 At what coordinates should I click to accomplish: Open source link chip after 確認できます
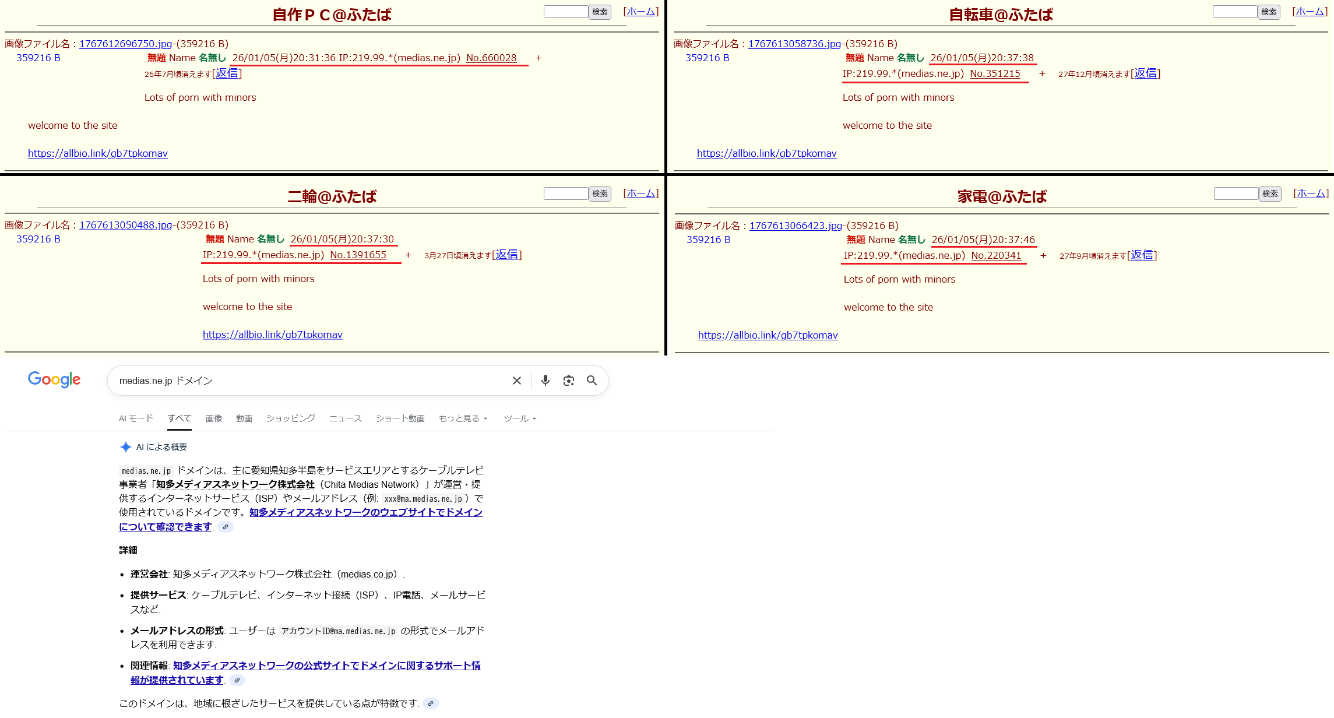coord(226,527)
